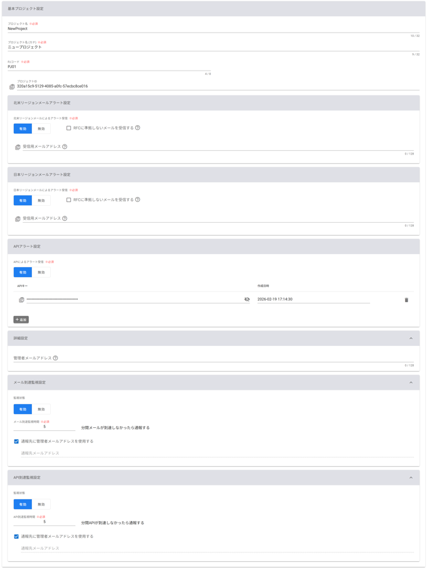
Task: Show help for 北米 RFC checkbox
Action: coord(138,128)
